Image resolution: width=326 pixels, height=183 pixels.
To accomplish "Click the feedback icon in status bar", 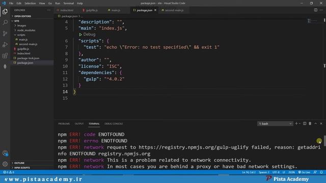I will click(x=315, y=172).
